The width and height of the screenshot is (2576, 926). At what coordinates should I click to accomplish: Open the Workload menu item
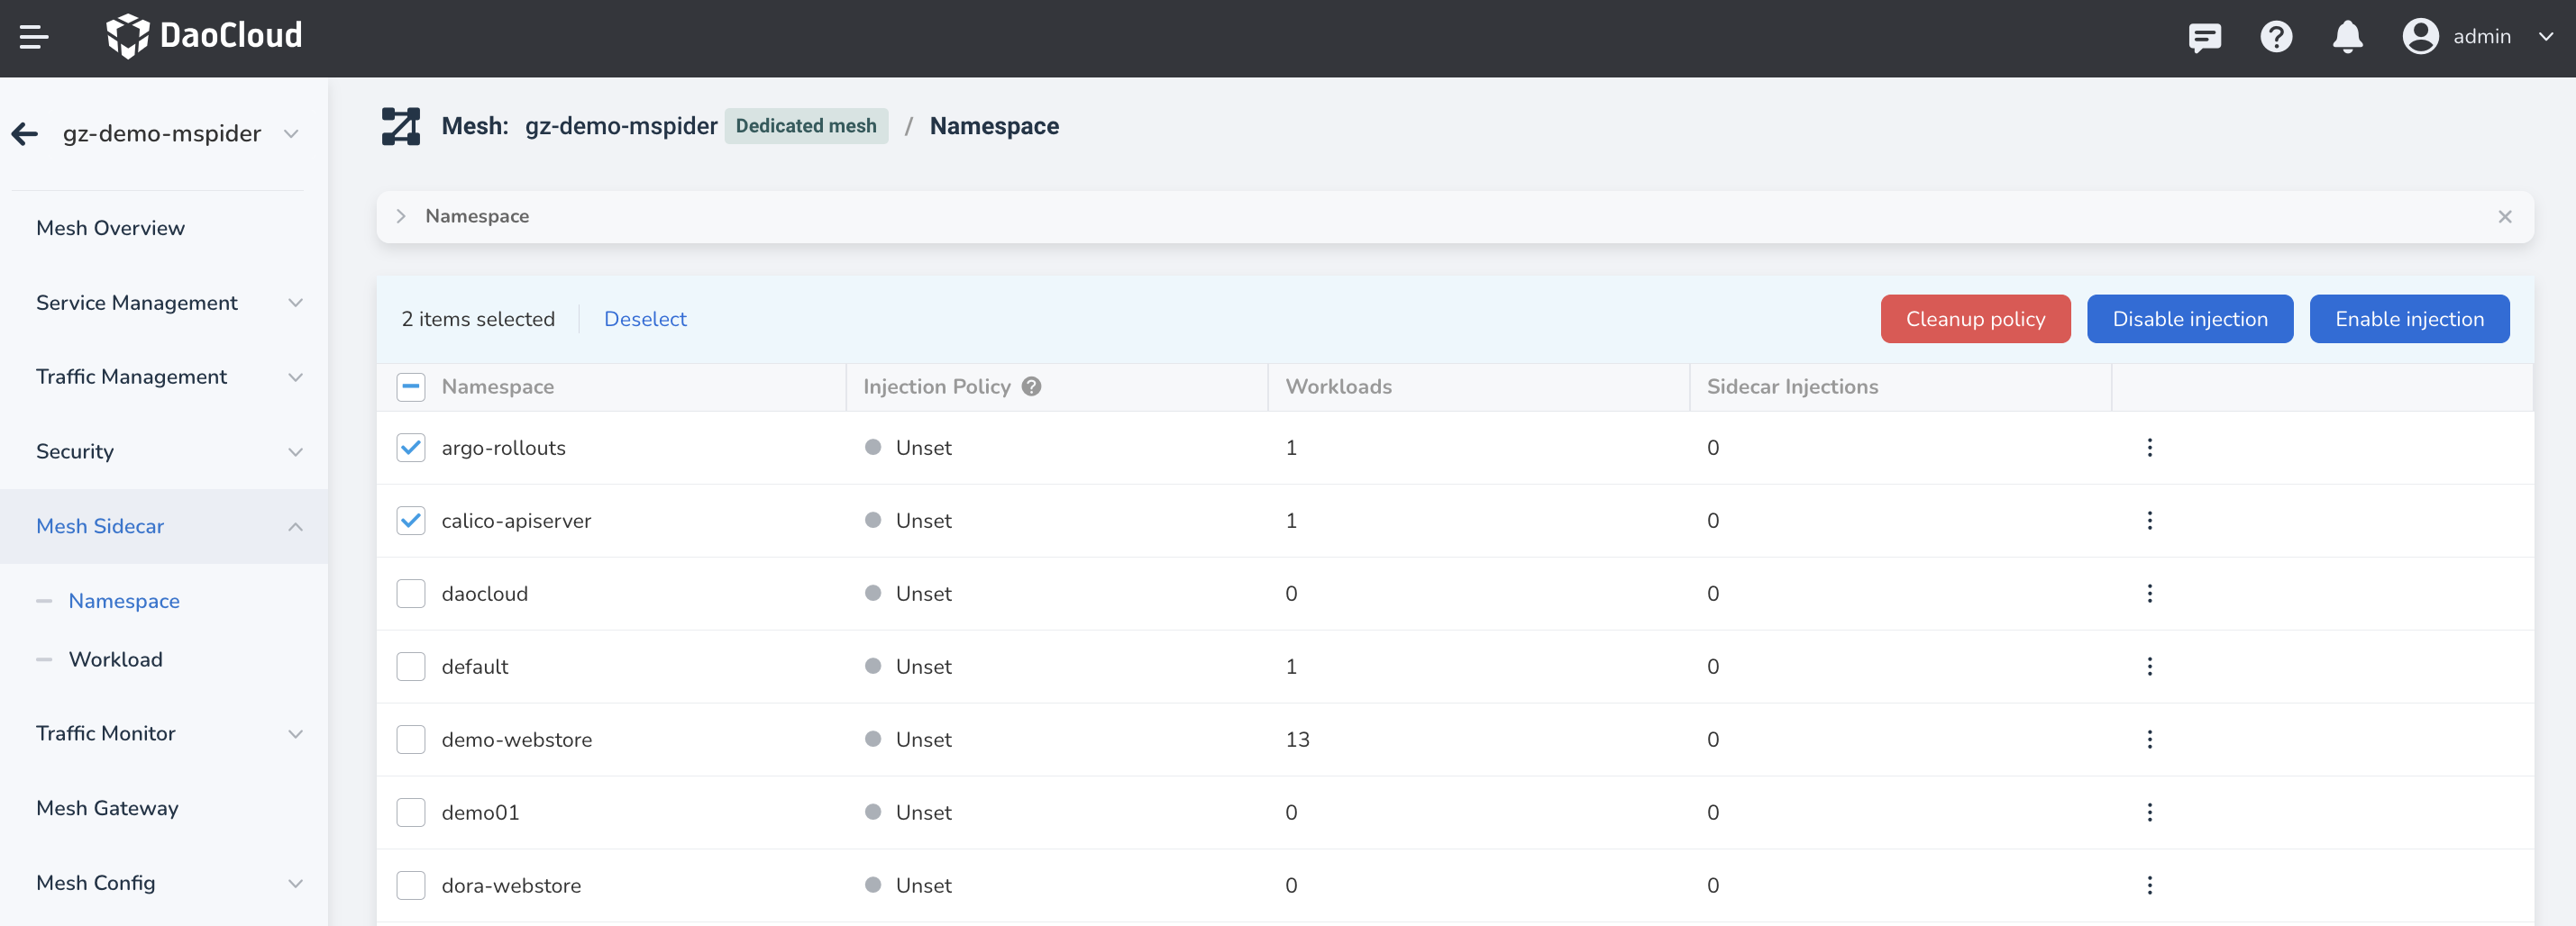pos(116,658)
